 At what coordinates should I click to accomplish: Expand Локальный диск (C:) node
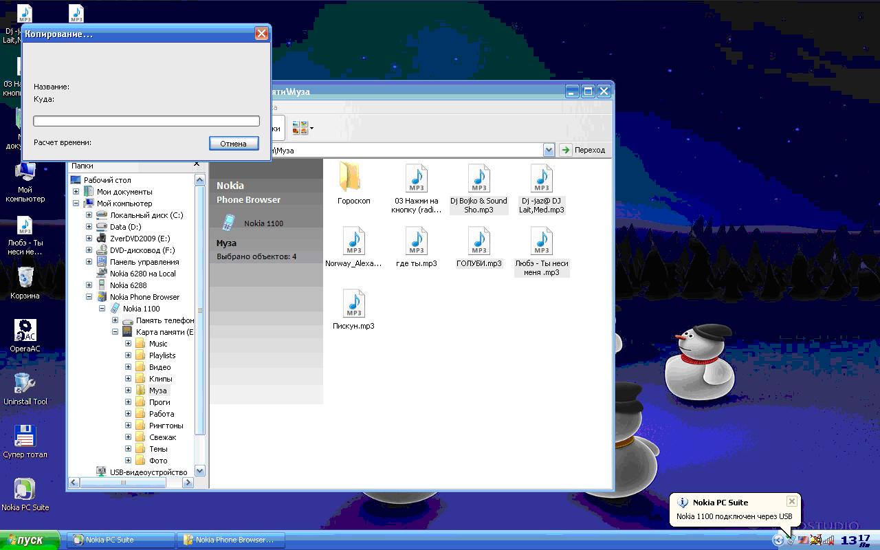pyautogui.click(x=89, y=215)
